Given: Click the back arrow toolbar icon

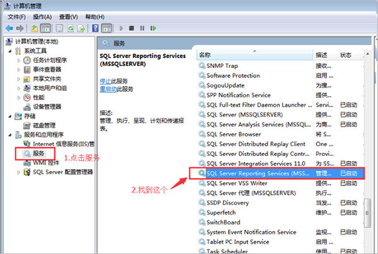Looking at the screenshot, I should 9,28.
